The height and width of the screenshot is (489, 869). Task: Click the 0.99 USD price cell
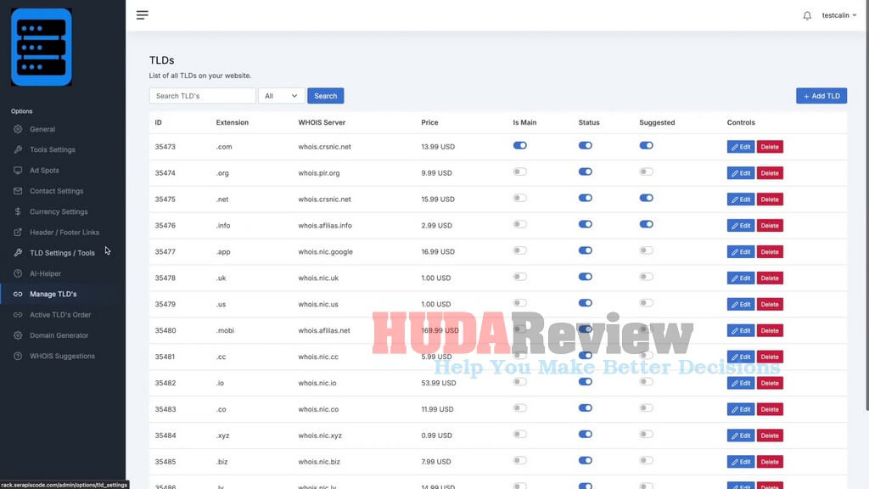437,436
